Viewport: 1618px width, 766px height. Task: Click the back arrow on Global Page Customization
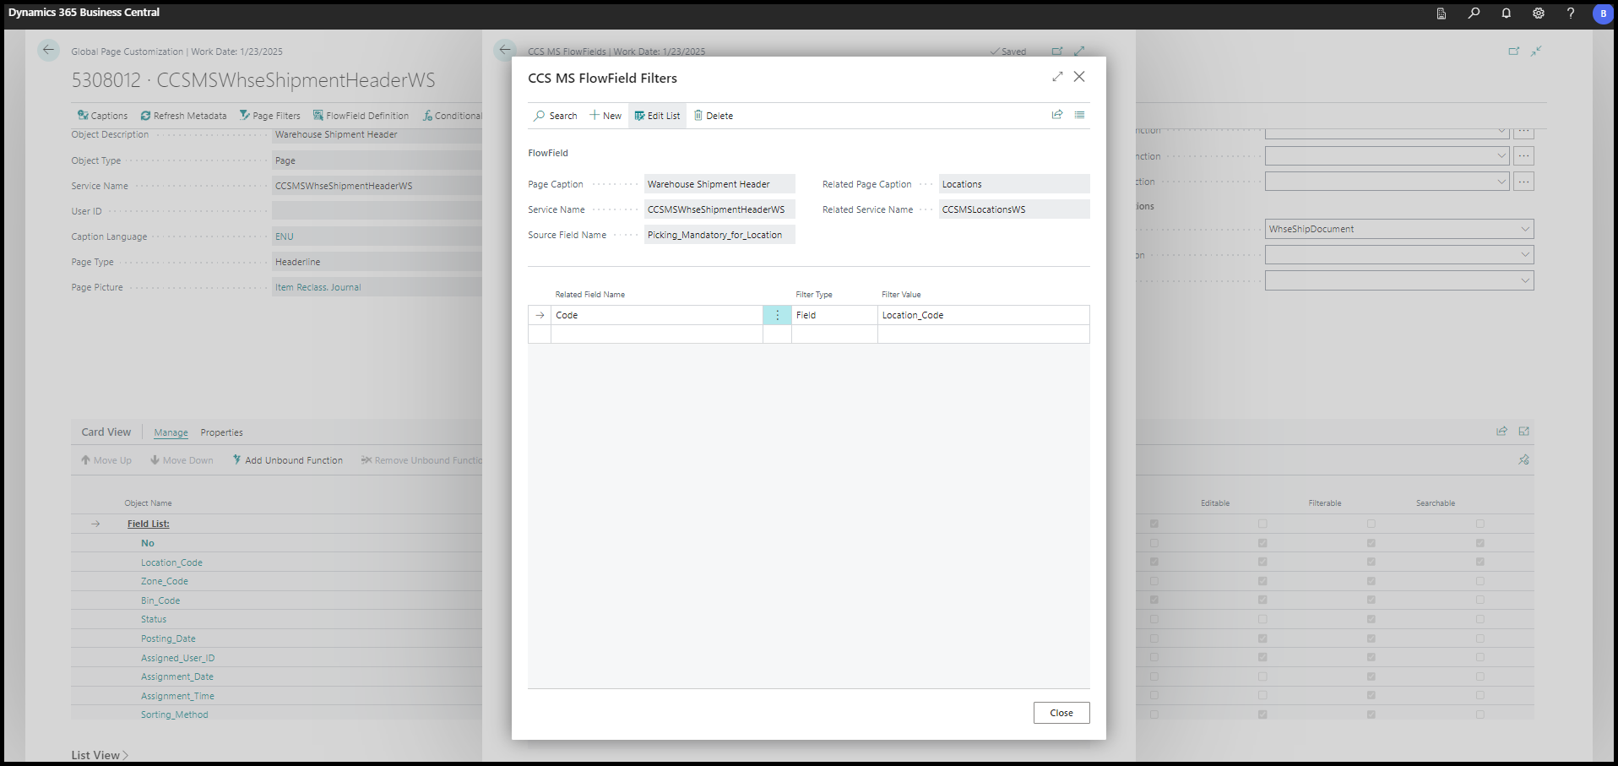(48, 50)
